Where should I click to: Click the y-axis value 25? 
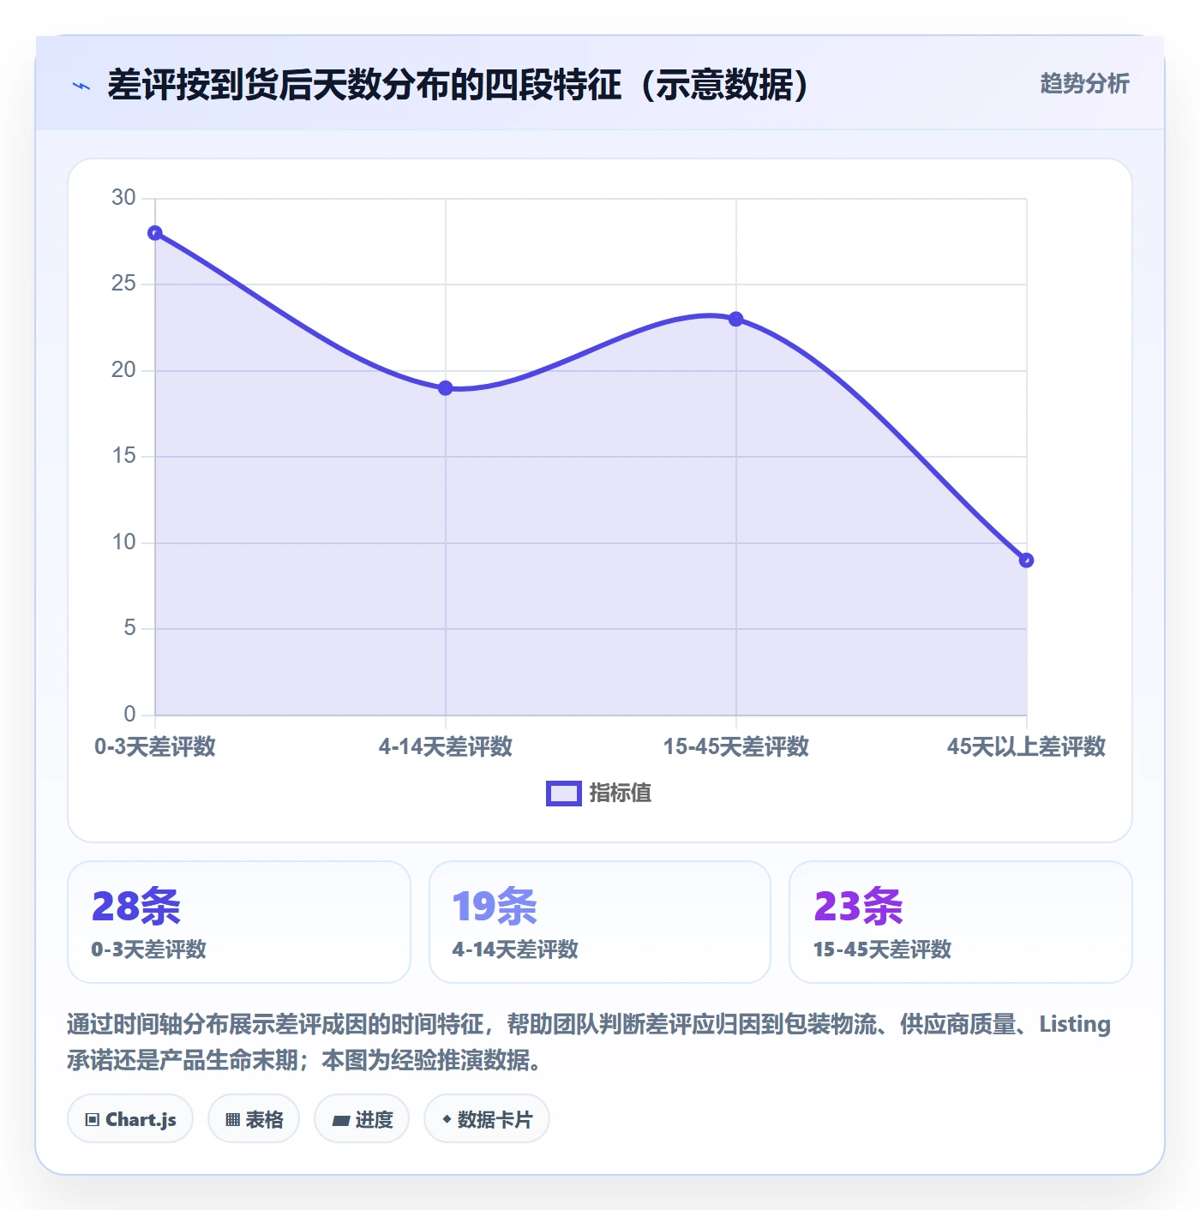tap(123, 284)
